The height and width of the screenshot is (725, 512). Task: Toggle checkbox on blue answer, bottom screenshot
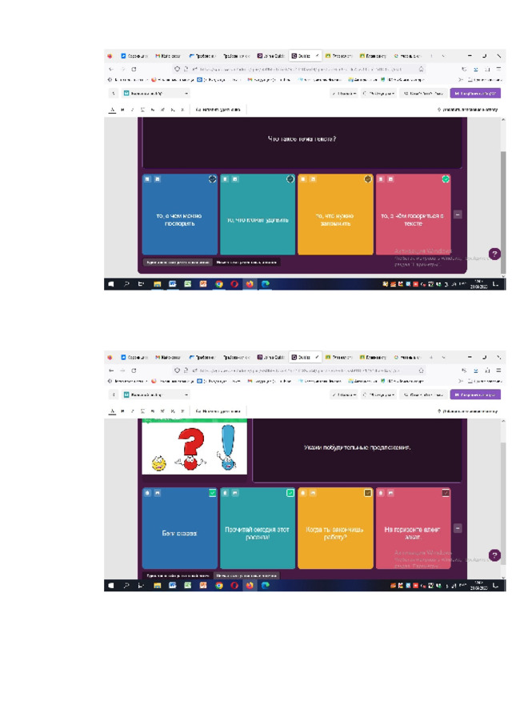click(212, 493)
